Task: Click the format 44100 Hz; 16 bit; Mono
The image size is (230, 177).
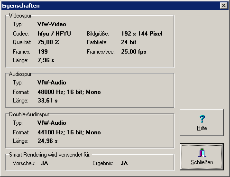Action: pyautogui.click(x=69, y=132)
